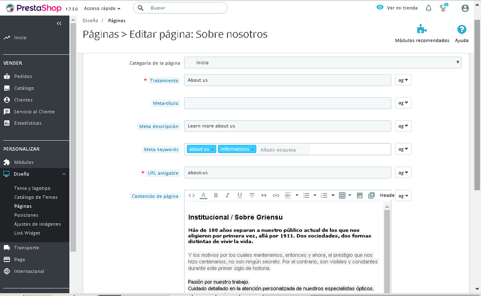Open Módulos recomendados puzzle icon
The height and width of the screenshot is (296, 481).
tap(422, 29)
